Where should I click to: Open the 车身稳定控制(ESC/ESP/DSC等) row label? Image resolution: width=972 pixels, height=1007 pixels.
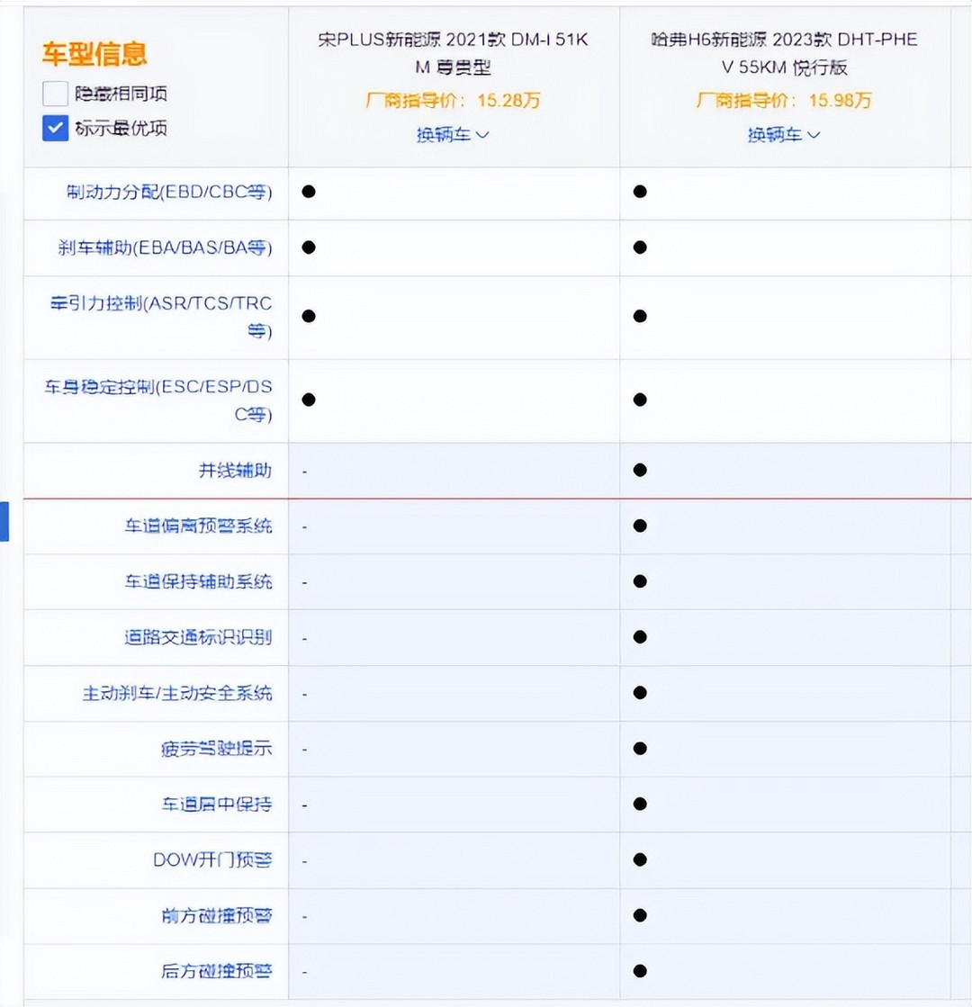pyautogui.click(x=158, y=400)
